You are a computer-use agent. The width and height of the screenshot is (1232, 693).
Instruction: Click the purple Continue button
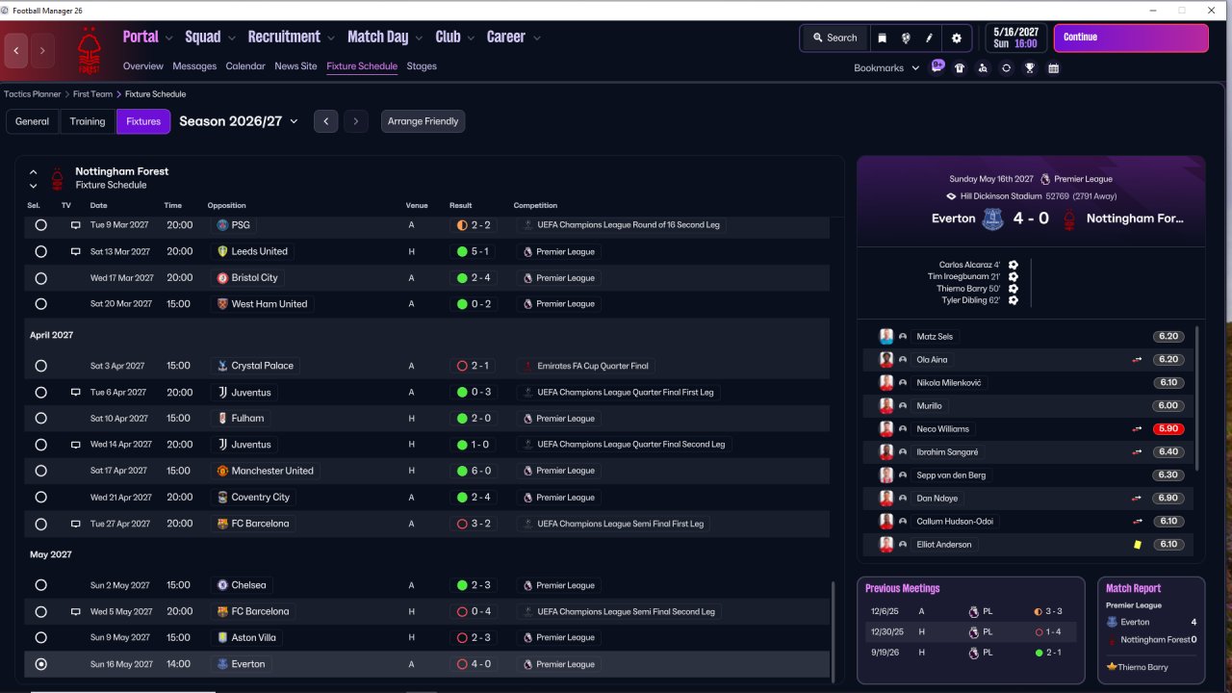[x=1131, y=38]
